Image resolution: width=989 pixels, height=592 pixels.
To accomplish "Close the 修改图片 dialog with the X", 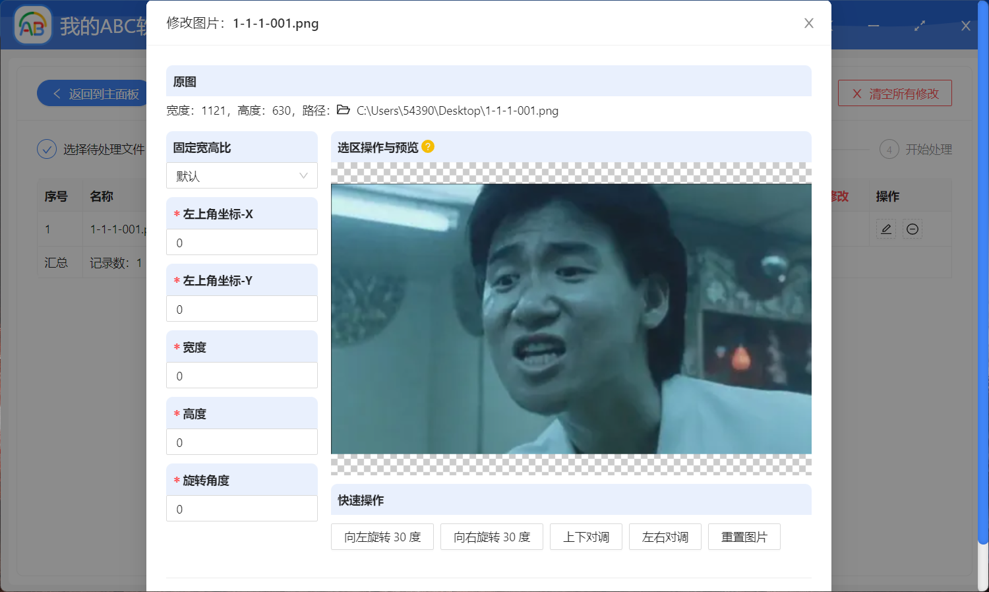I will (x=809, y=22).
